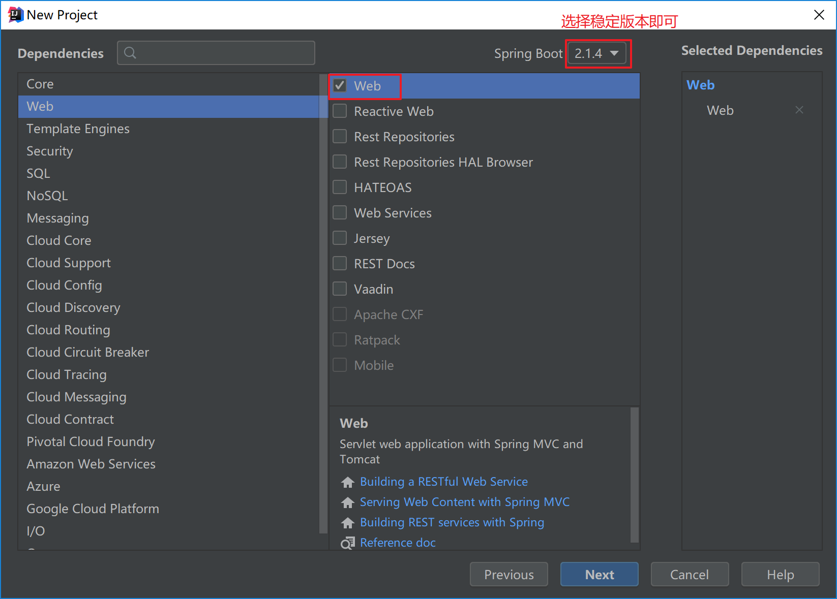Proceed with the Next button
837x599 pixels.
point(600,574)
